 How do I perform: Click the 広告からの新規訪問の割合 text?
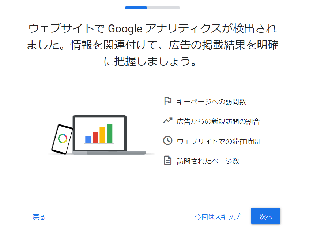(218, 121)
